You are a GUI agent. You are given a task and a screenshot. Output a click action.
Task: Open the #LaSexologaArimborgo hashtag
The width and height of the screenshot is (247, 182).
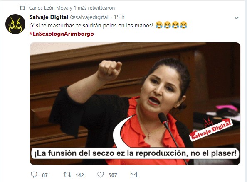point(62,34)
